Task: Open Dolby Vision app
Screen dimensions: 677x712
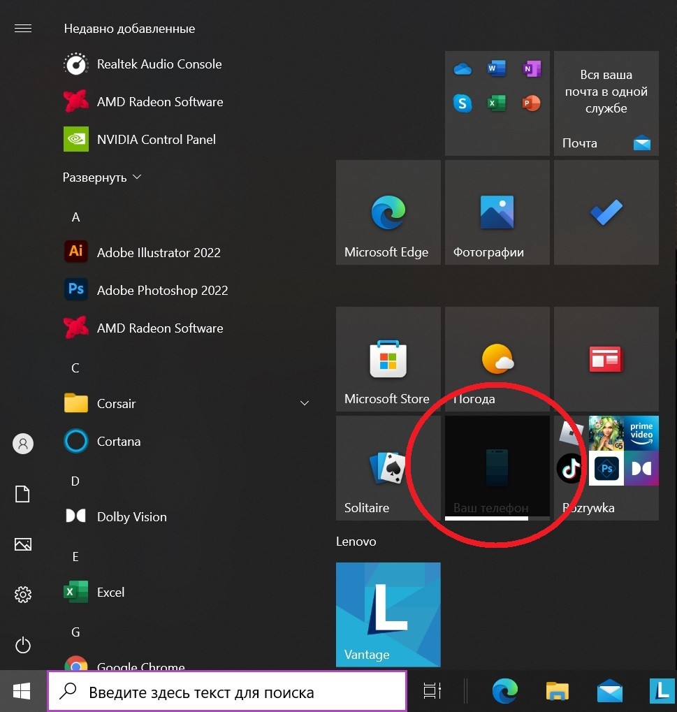Action: tap(115, 516)
